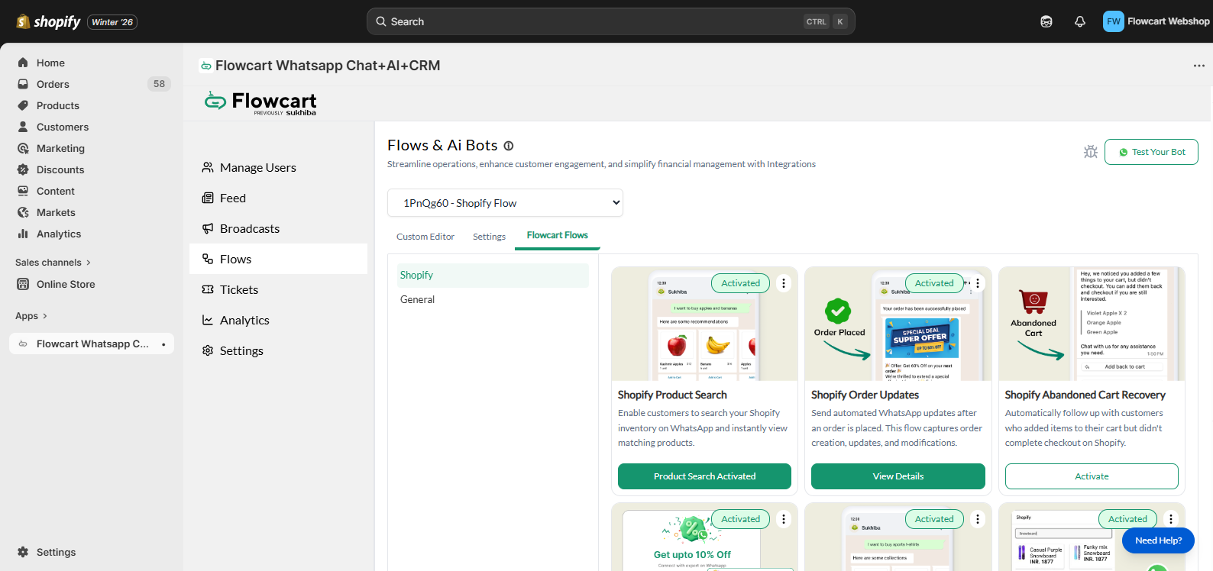Open kebab menu on Shopify Product Search card
This screenshot has height=571, width=1213.
(784, 283)
